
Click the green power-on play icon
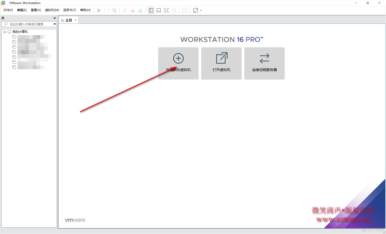coord(99,10)
